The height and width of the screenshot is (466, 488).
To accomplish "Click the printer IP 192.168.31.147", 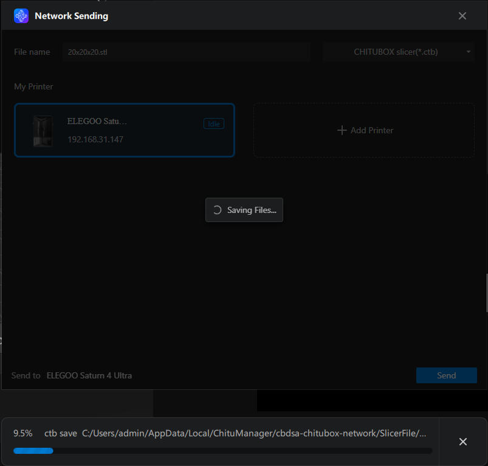I will pos(95,139).
